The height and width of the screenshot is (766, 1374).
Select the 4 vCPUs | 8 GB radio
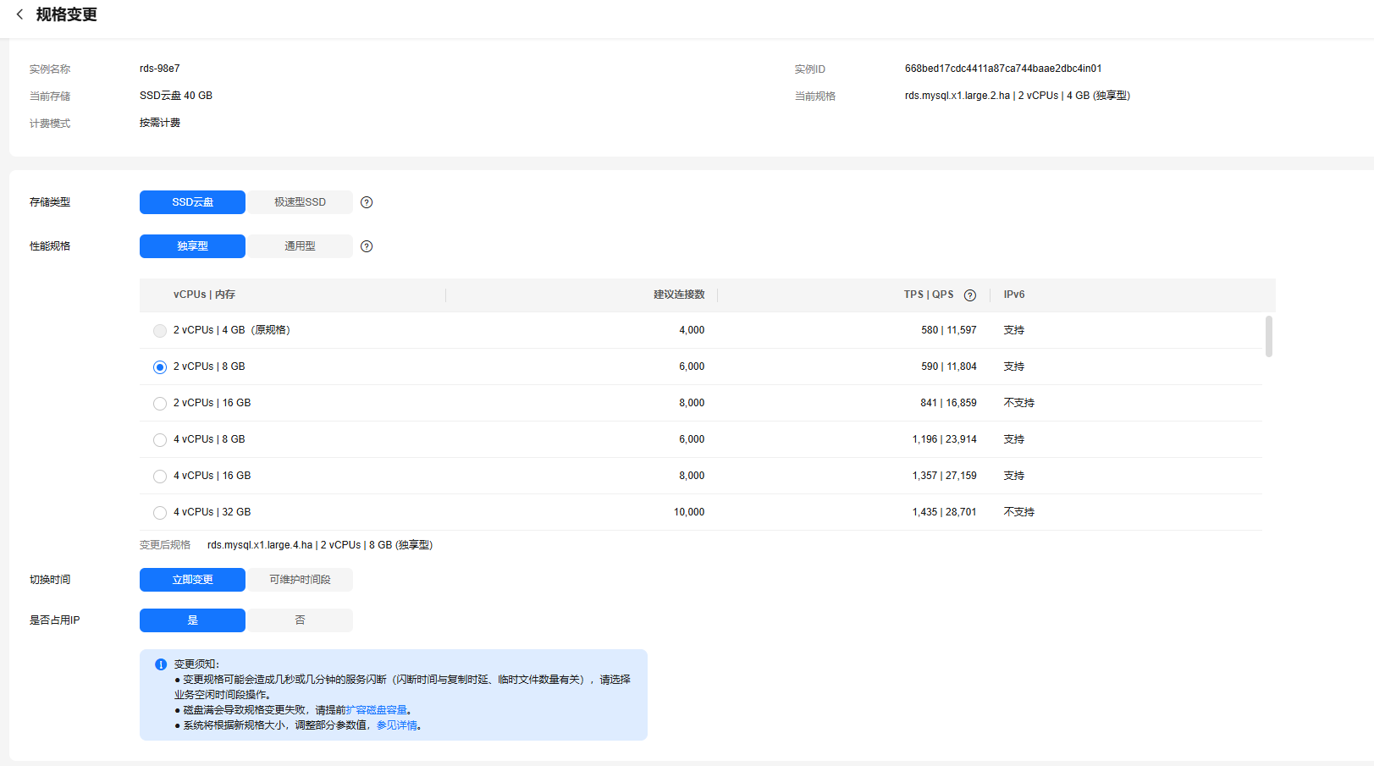(160, 440)
